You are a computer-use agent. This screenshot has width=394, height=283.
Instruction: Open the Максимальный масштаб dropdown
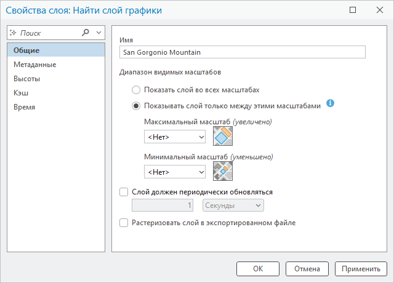click(175, 137)
